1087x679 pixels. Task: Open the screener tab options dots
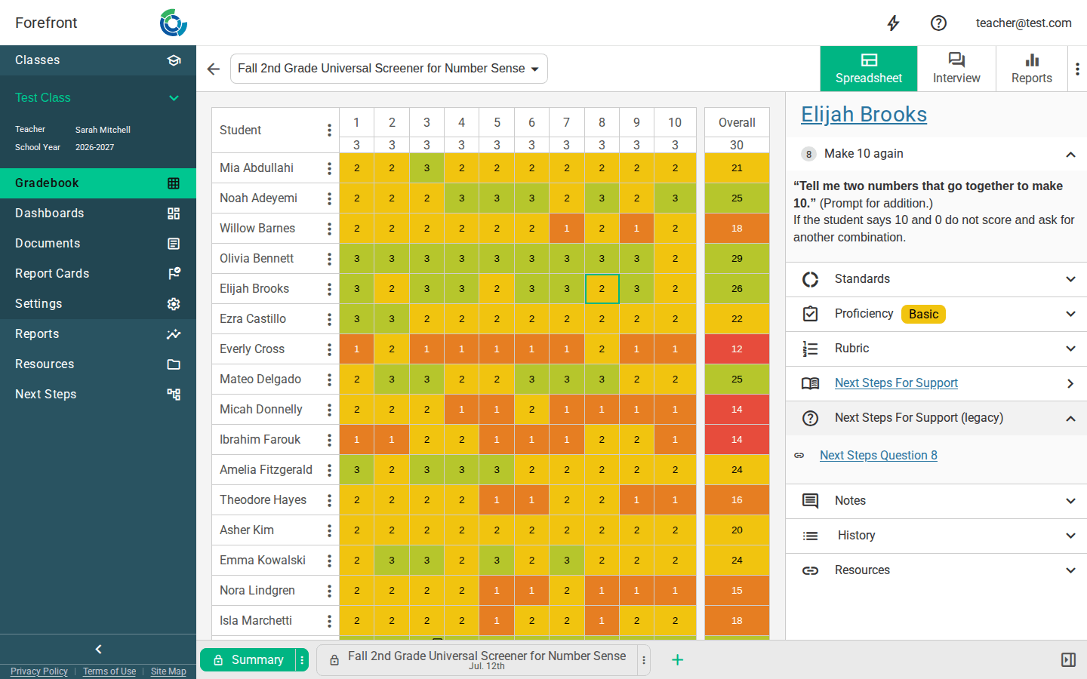(x=644, y=660)
